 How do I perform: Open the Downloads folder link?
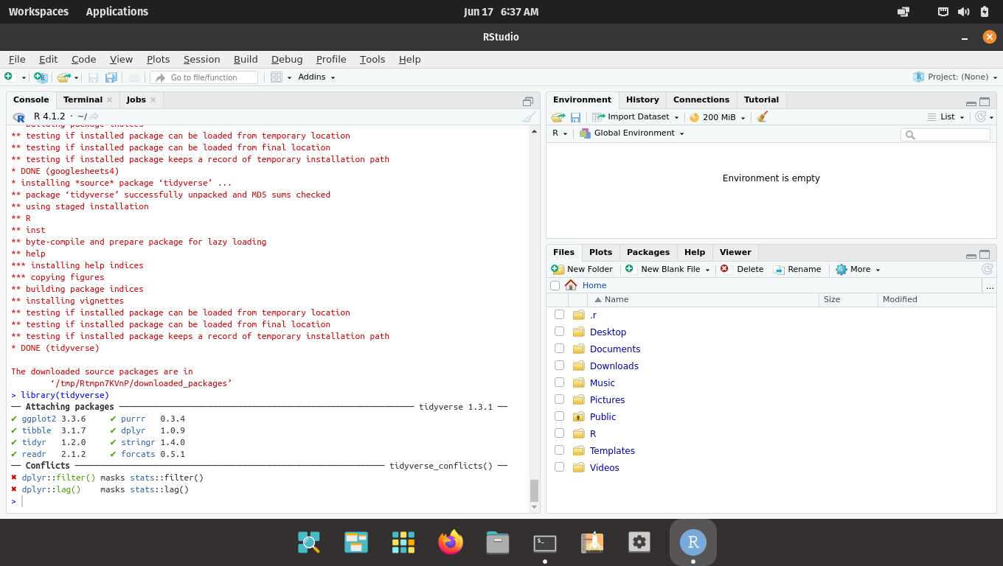614,366
